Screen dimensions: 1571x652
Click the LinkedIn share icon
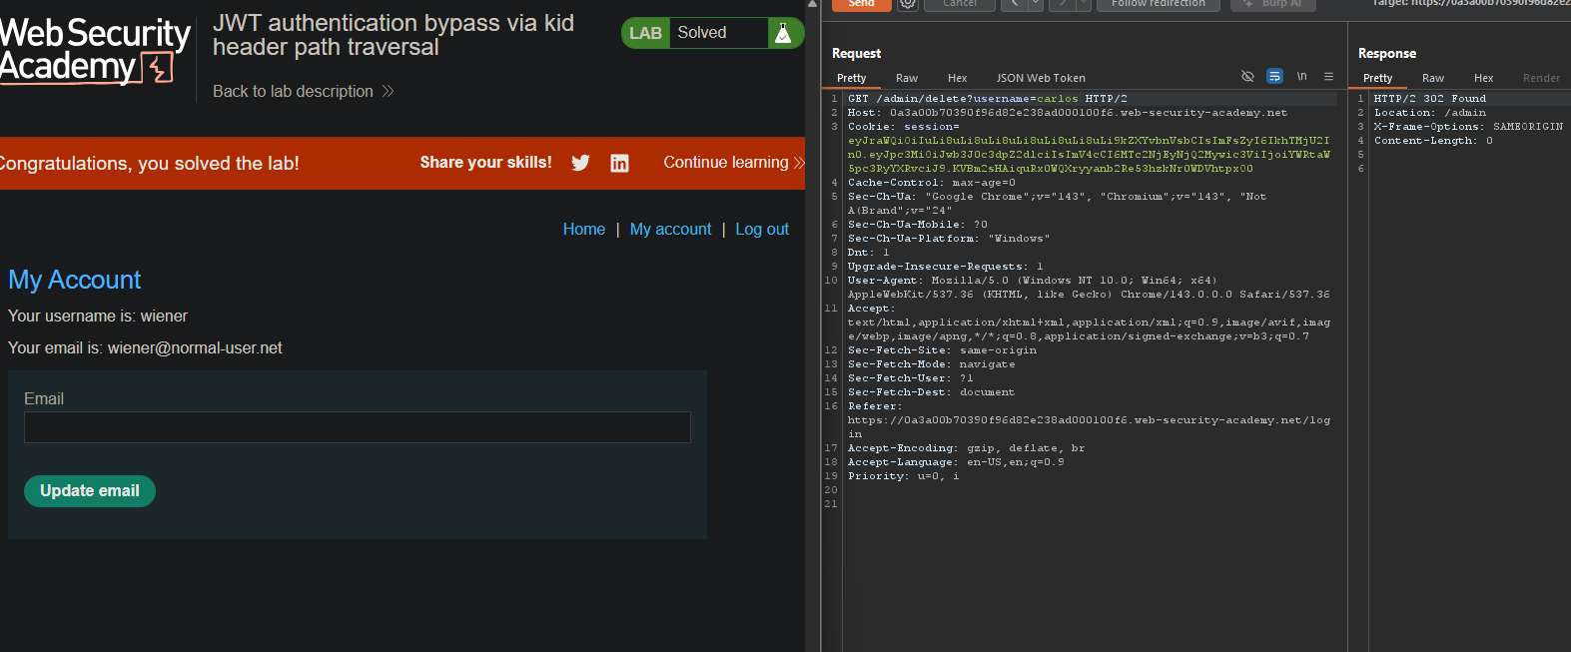pyautogui.click(x=619, y=163)
